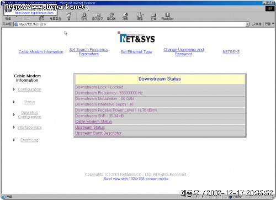Image resolution: width=276 pixels, height=200 pixels.
Task: Click the NET&SYS logo
Action: [136, 37]
